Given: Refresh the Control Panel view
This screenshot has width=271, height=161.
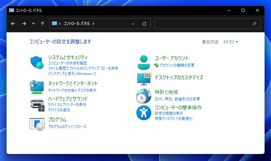Looking at the screenshot, I should click(x=144, y=24).
